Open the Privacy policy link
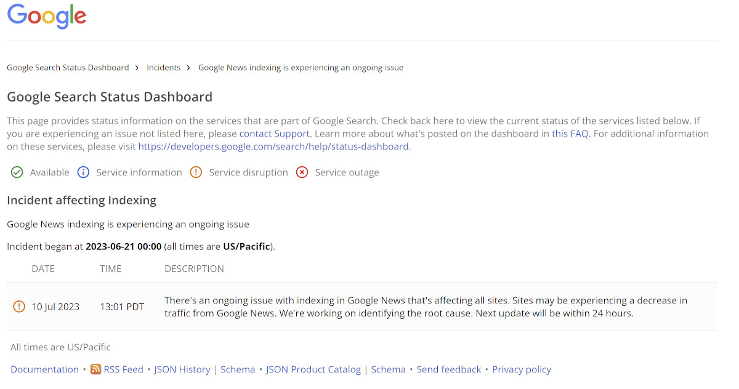The image size is (739, 389). (x=522, y=369)
